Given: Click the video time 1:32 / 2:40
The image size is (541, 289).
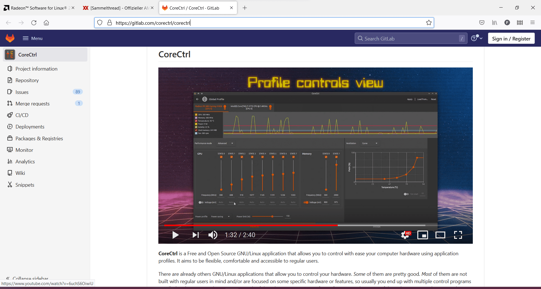Looking at the screenshot, I should point(240,235).
